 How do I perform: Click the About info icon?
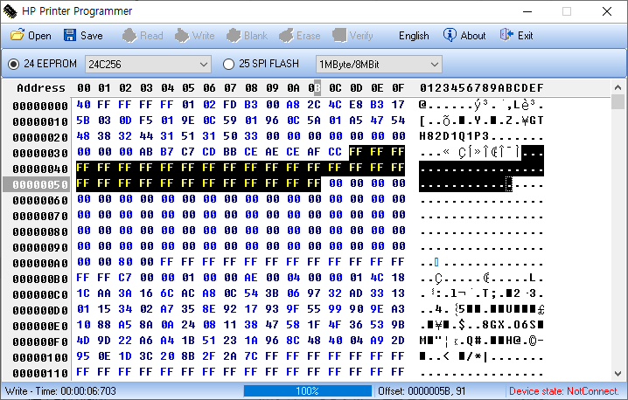(x=450, y=35)
